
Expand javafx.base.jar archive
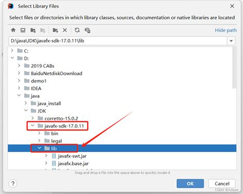[46, 163]
